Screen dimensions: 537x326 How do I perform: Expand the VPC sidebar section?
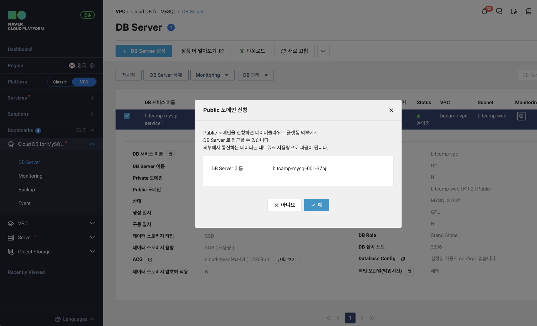92,223
